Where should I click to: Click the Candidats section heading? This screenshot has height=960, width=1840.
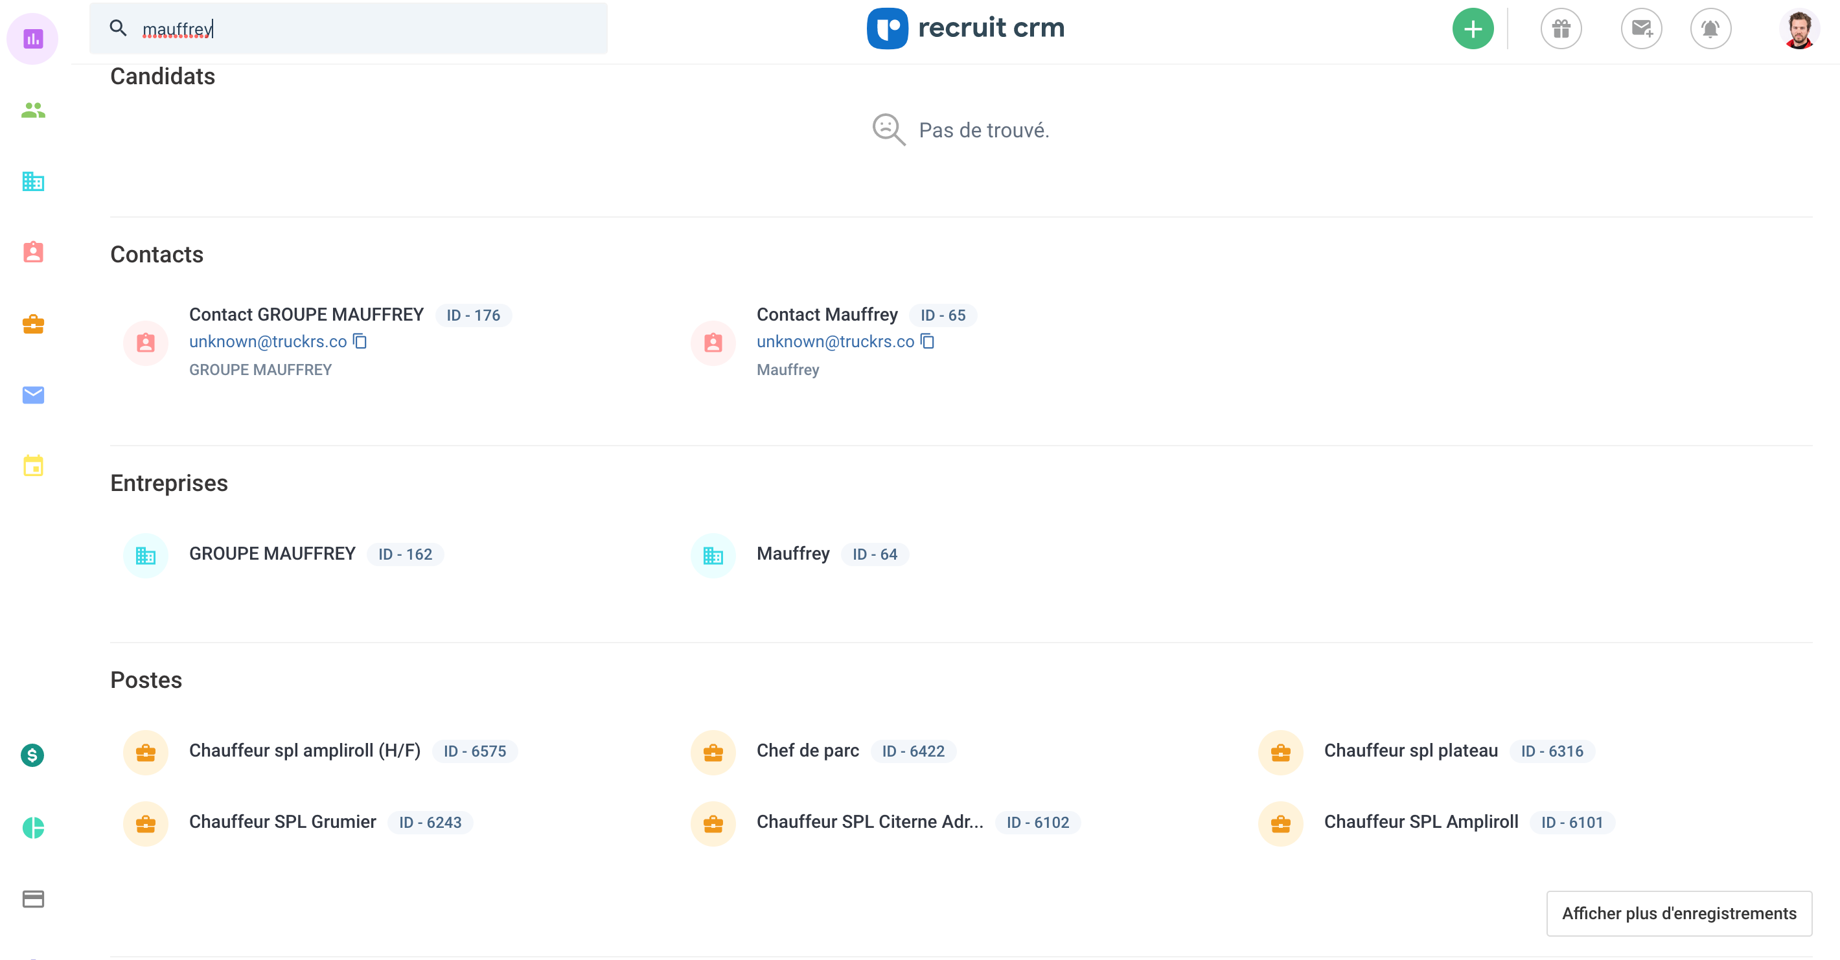point(163,76)
